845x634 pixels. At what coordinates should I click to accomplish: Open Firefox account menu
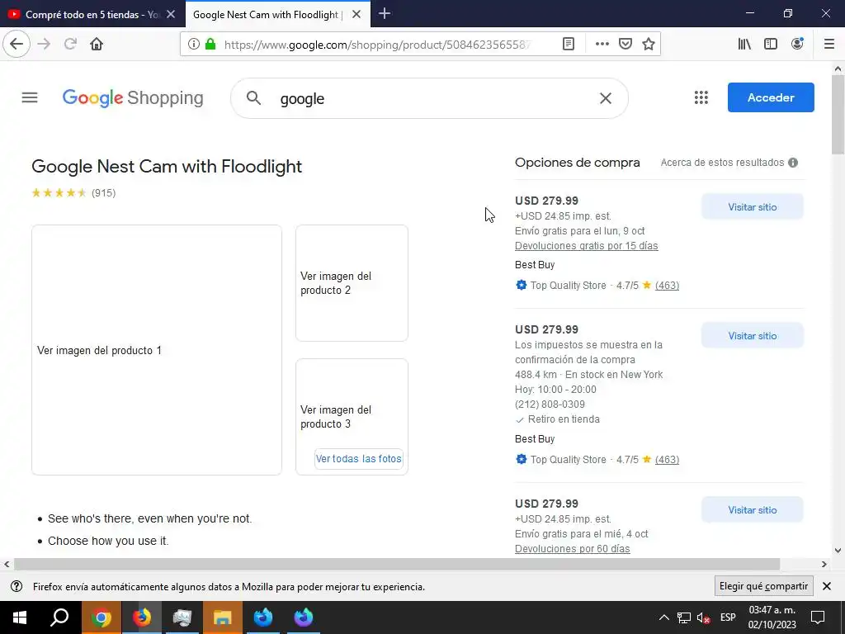pos(797,44)
